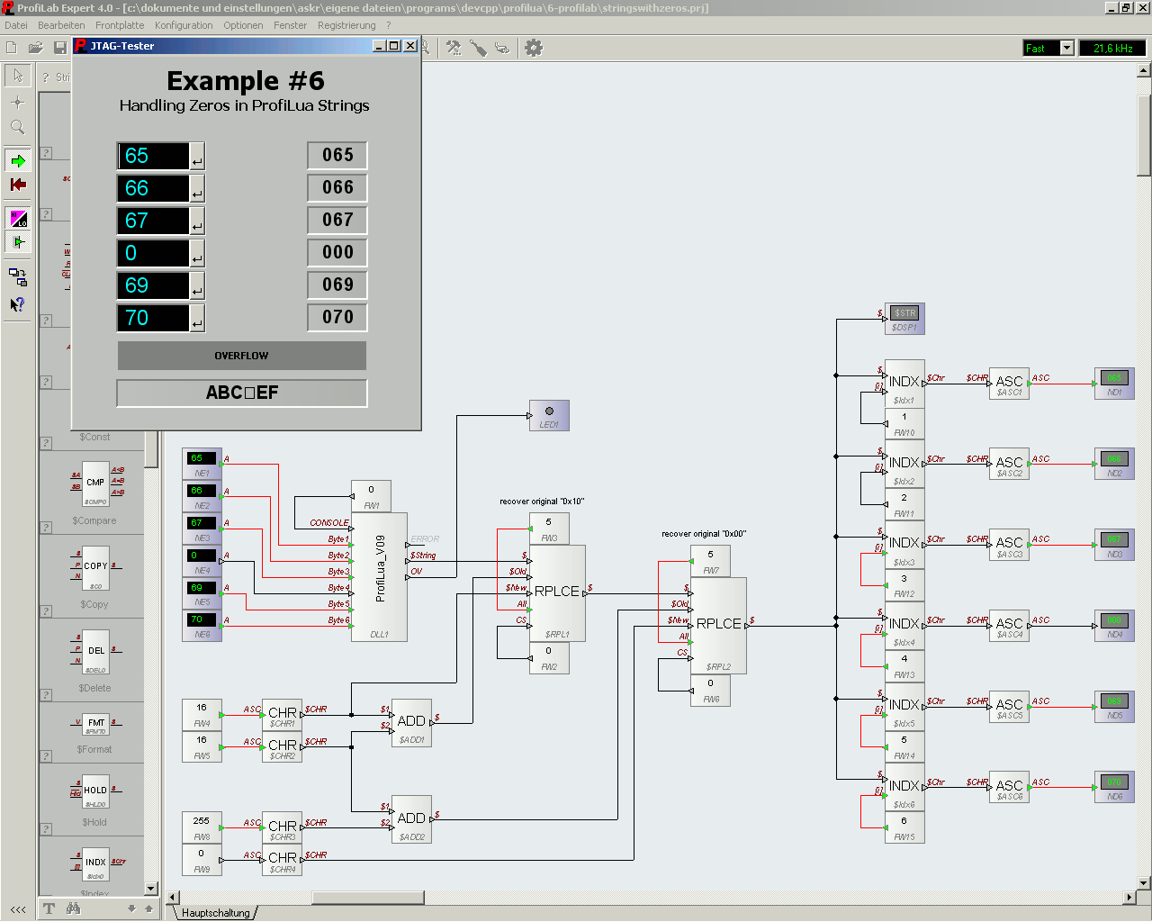Click the enter button beside value 65
1152x922 pixels.
click(197, 156)
